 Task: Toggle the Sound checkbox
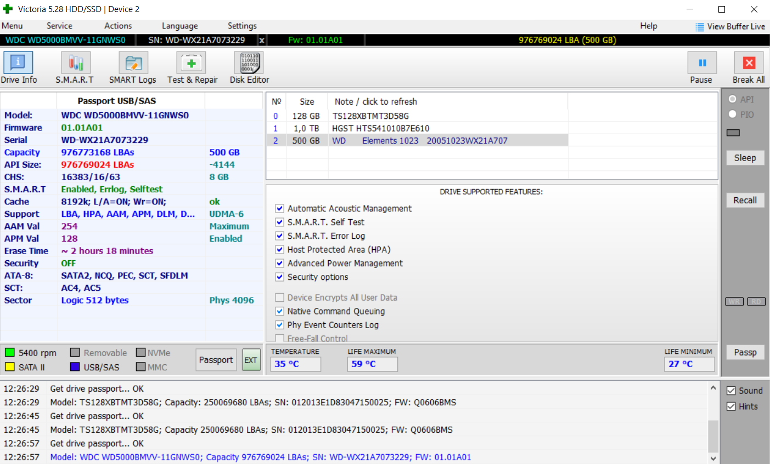coord(731,391)
